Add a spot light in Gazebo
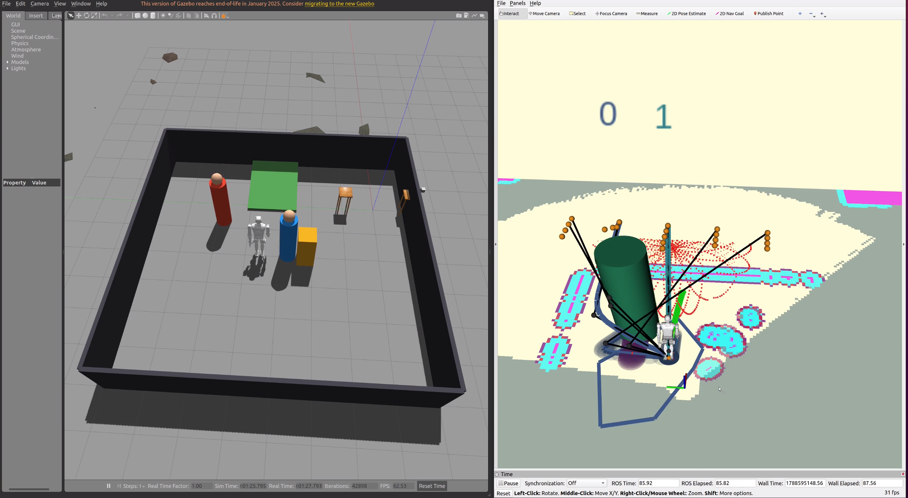The width and height of the screenshot is (908, 498). (171, 16)
